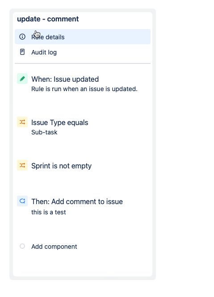The width and height of the screenshot is (214, 297).
Task: Click the Issue Type condition shuffle icon
Action: point(22,122)
